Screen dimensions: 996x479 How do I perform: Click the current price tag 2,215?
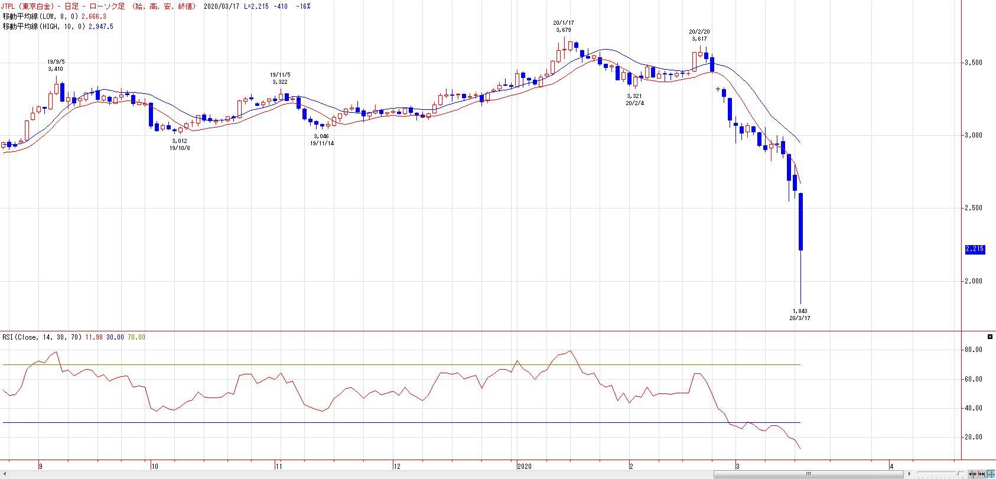tap(975, 249)
